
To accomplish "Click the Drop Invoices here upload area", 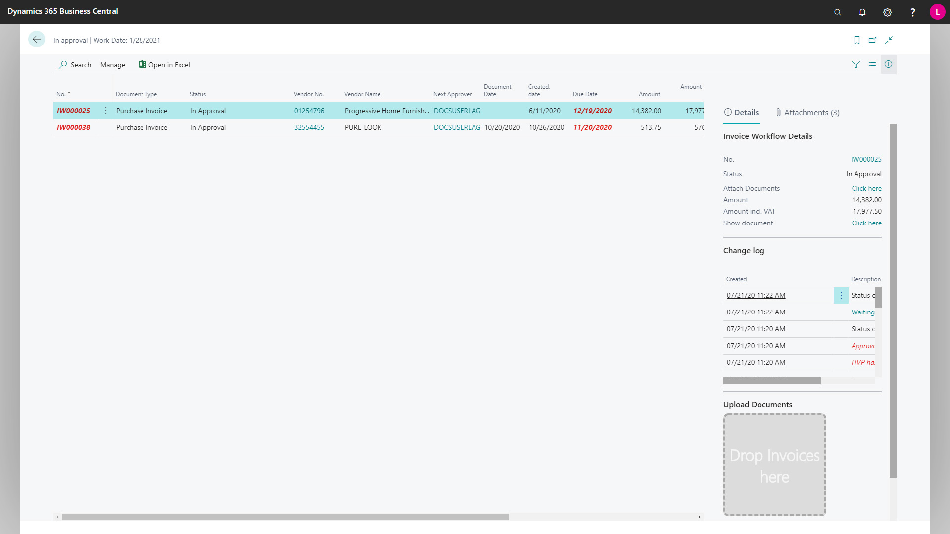I will coord(774,465).
